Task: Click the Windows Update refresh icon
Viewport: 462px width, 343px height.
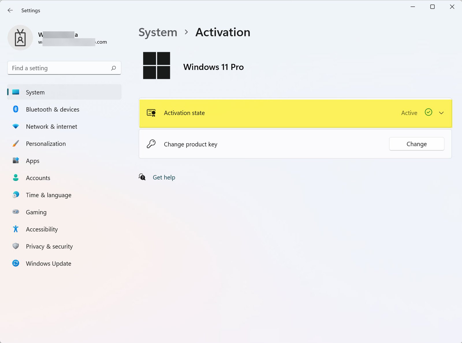Action: (x=16, y=263)
